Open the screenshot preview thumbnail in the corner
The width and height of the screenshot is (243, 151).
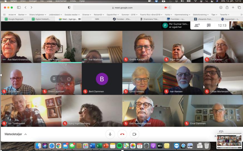tap(229, 141)
